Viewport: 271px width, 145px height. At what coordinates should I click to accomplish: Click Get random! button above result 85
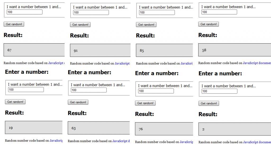[x=146, y=25]
